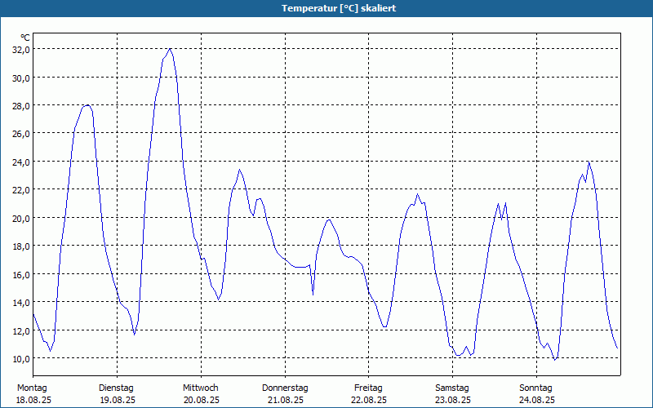This screenshot has height=408, width=653.
Task: Click the date 22.08.25
Action: 369,400
